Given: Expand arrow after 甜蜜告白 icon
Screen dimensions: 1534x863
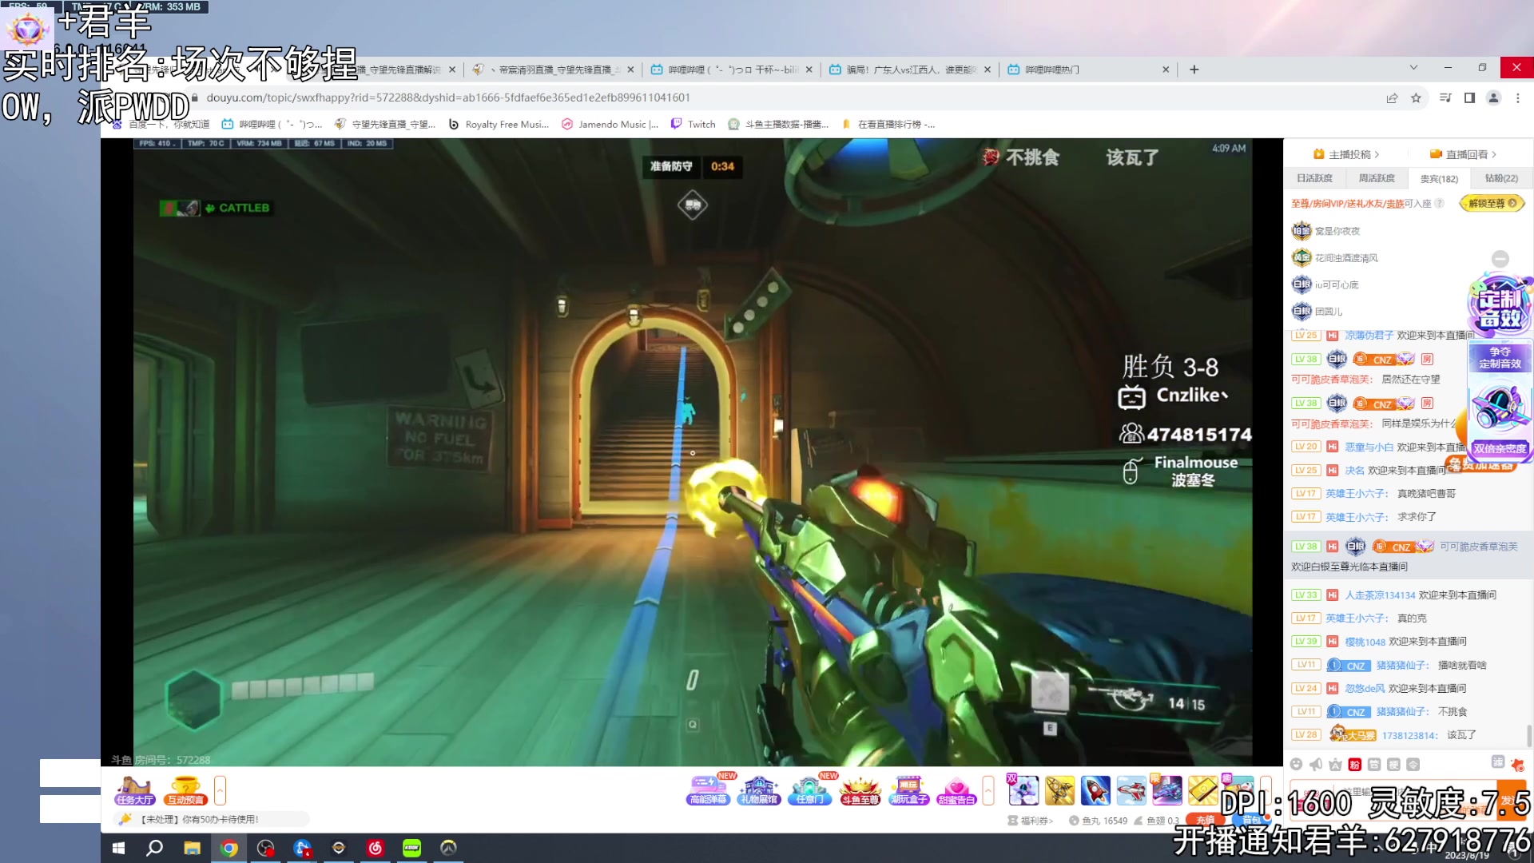Looking at the screenshot, I should (988, 790).
